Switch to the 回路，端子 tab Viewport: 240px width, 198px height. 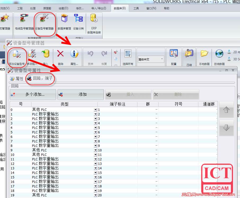coord(40,78)
